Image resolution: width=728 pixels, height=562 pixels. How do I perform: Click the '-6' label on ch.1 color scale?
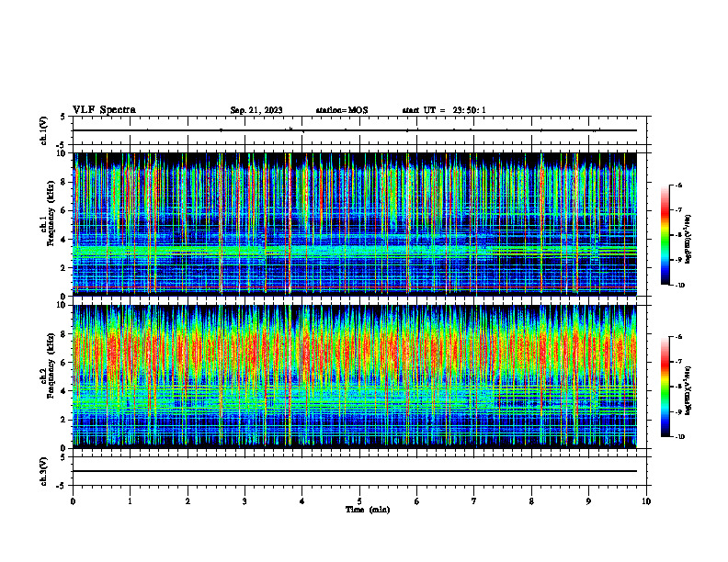(x=678, y=185)
